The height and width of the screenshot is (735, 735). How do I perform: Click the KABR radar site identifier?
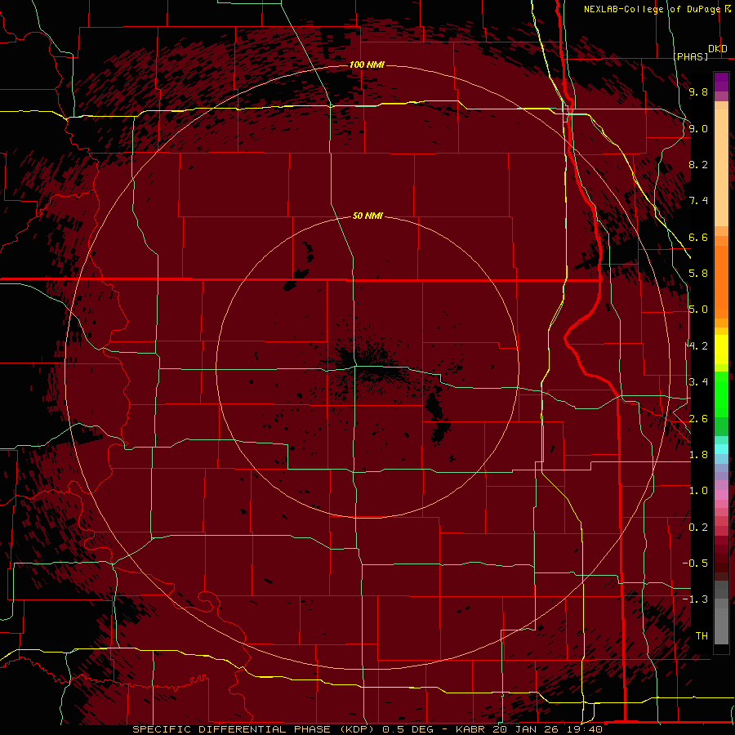470,729
